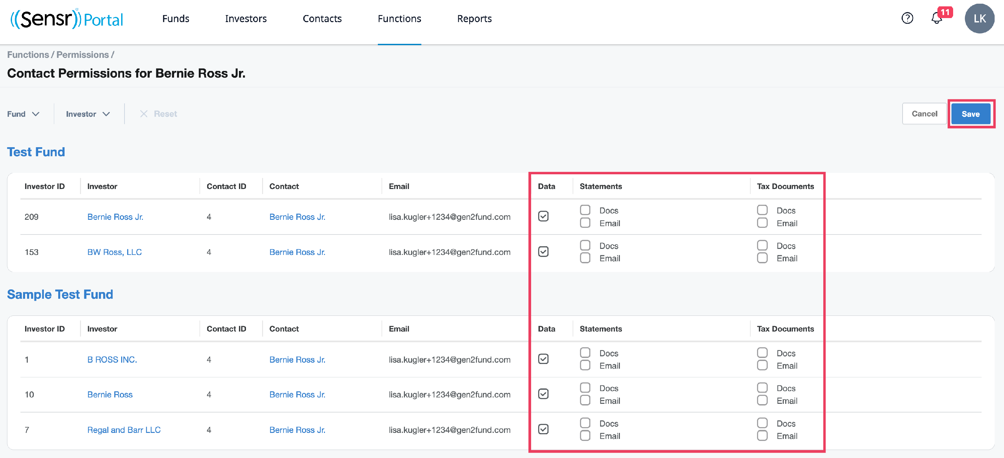
Task: Open the BW Ross, LLC investor link
Action: 114,252
